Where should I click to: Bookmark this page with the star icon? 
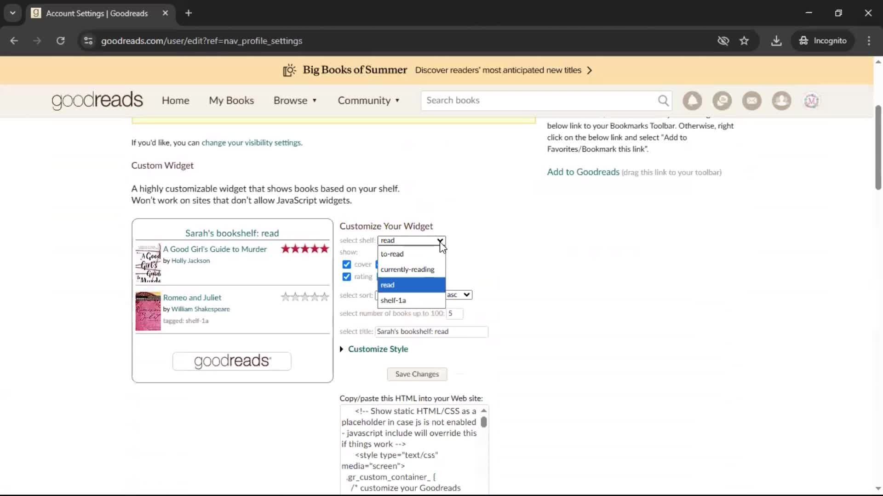point(744,41)
